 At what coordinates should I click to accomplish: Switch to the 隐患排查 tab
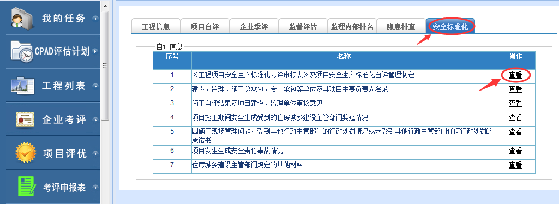point(401,26)
